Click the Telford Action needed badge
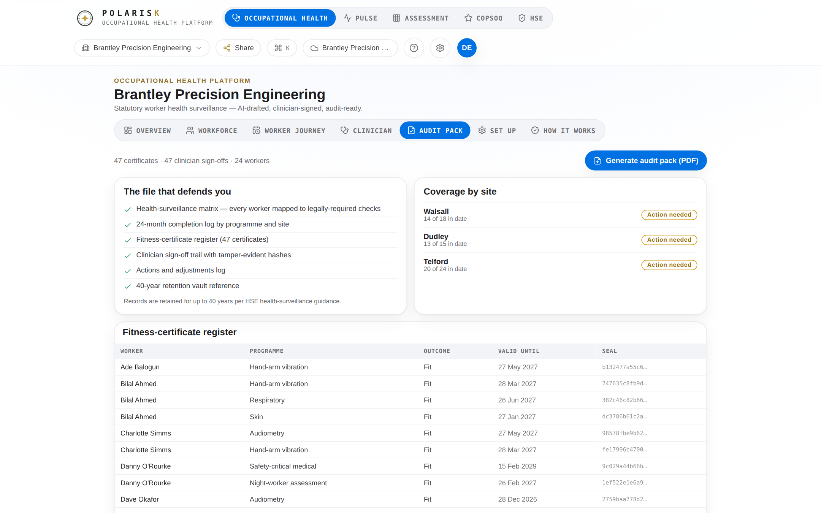821x513 pixels. coord(669,265)
